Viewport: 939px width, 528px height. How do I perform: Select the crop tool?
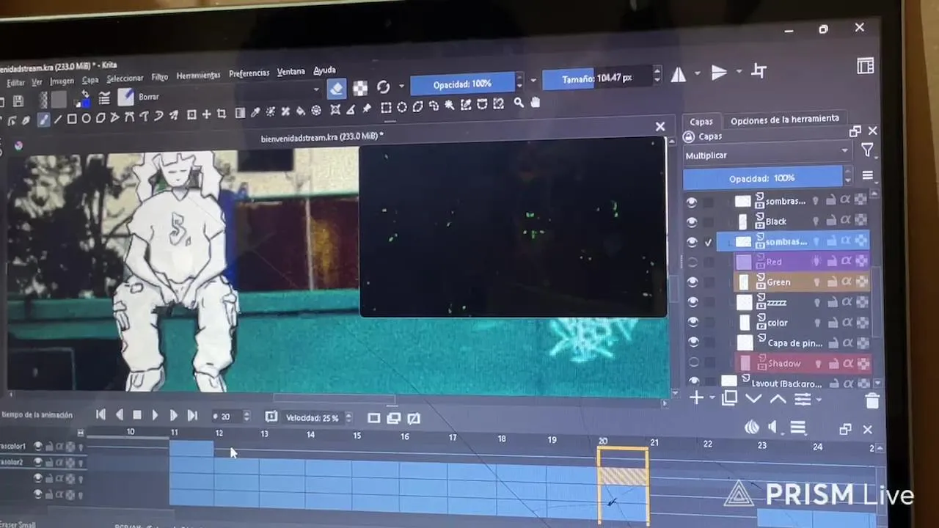tap(221, 114)
